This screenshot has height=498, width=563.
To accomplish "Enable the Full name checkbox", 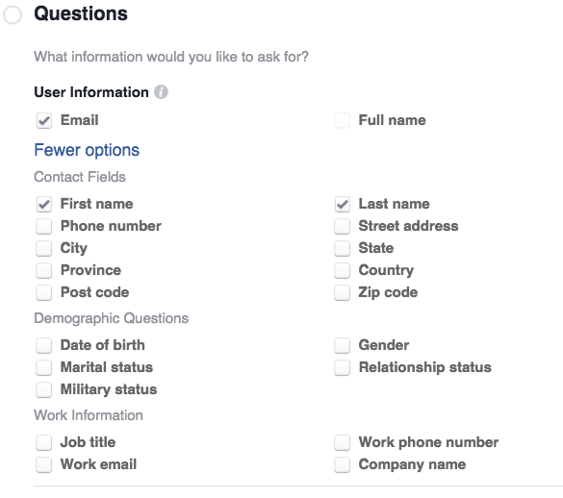I will click(x=343, y=120).
